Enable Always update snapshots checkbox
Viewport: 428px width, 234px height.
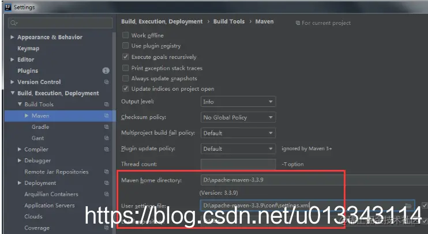pyautogui.click(x=125, y=79)
